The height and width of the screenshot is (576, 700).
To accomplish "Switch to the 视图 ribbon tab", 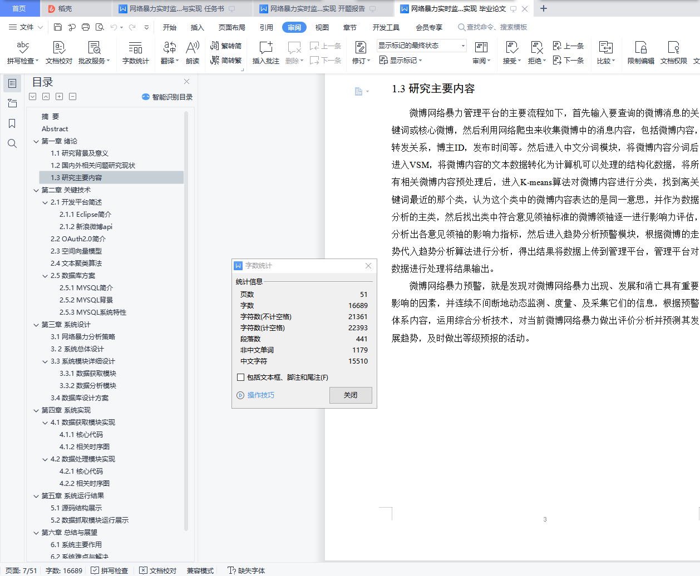I will click(x=322, y=27).
